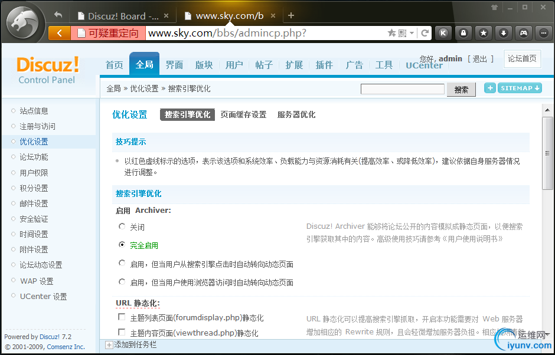The image size is (555, 355).
Task: Open a new browser tab with plus
Action: coord(291,15)
